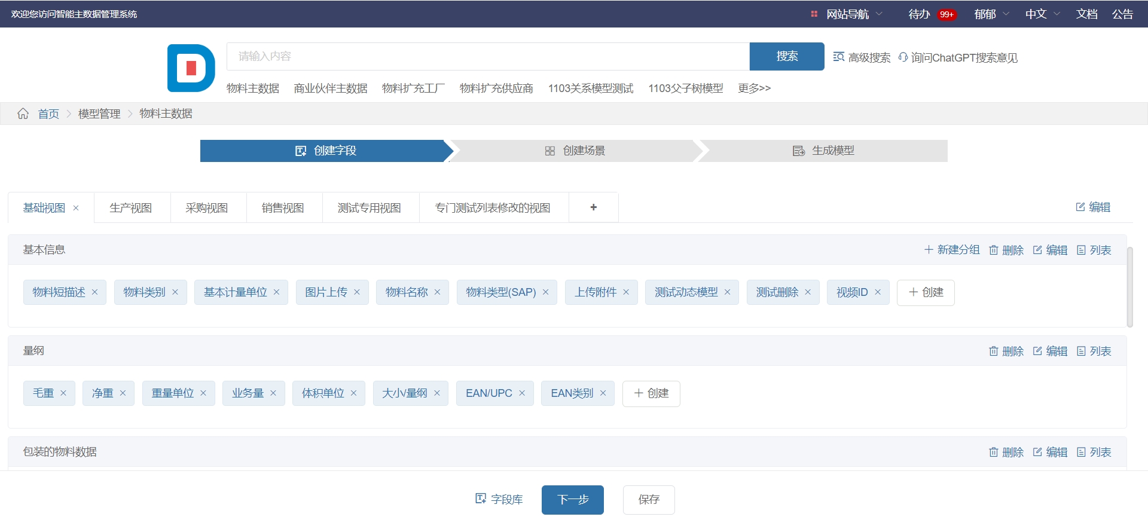Switch to the 销售视图 tab
This screenshot has height=526, width=1148.
click(x=283, y=208)
